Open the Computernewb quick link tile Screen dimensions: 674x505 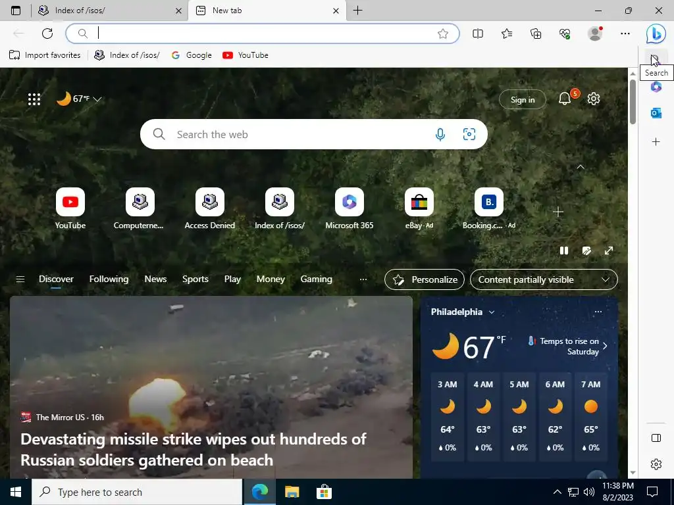tap(140, 208)
